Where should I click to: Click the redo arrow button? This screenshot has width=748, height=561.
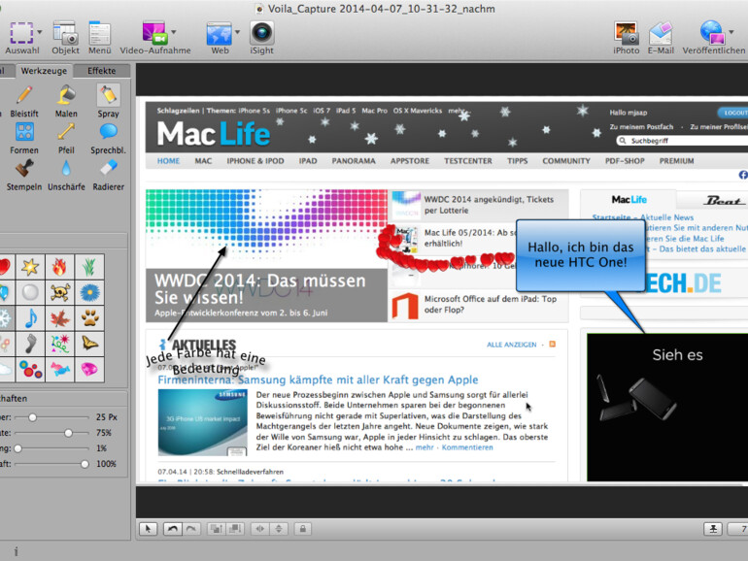pyautogui.click(x=191, y=529)
